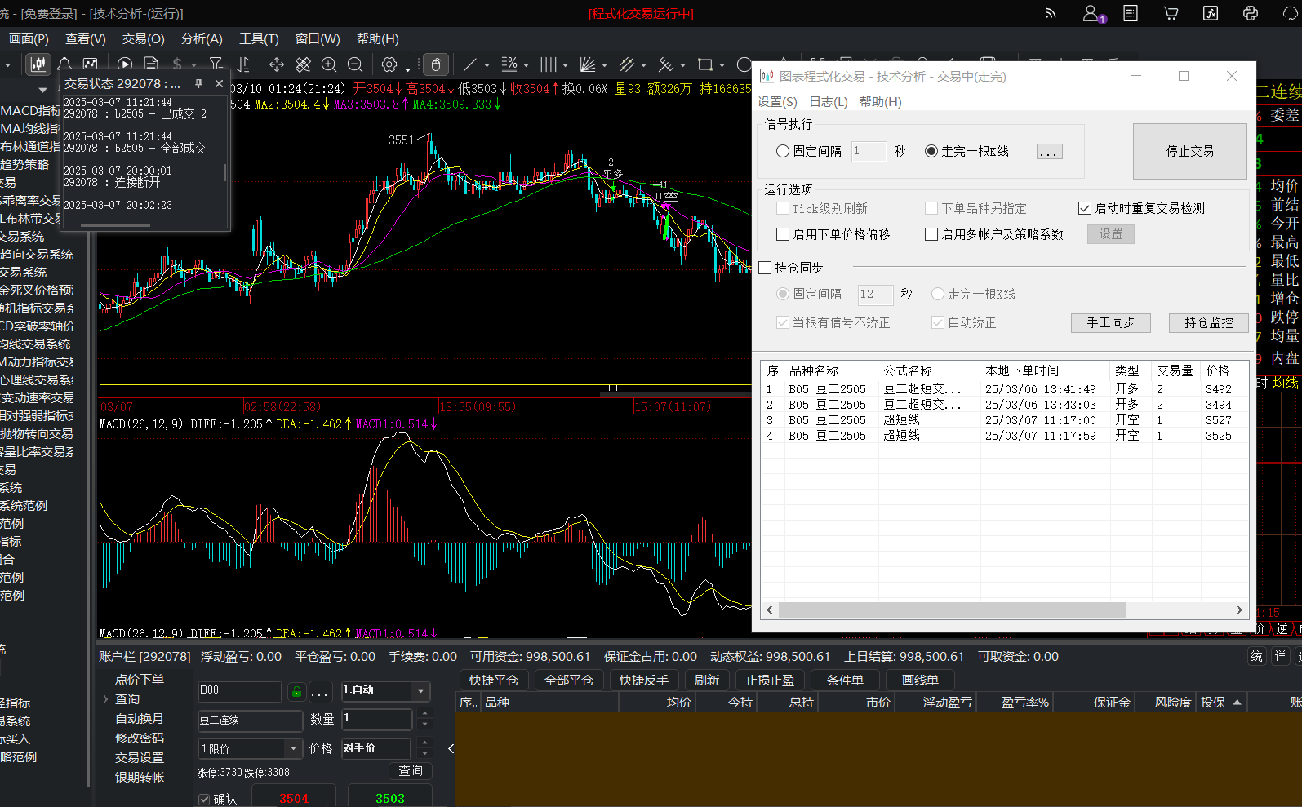The width and height of the screenshot is (1302, 807).
Task: Select the vertical cycle lines tool
Action: tap(549, 64)
